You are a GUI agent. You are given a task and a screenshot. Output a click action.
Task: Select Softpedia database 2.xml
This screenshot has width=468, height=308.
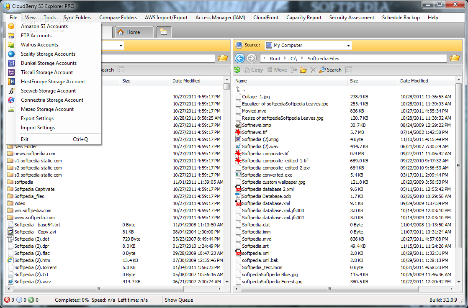268,189
